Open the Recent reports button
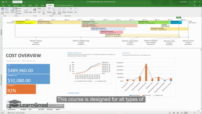Image resolution: width=202 pixels, height=114 pixels. (7, 11)
